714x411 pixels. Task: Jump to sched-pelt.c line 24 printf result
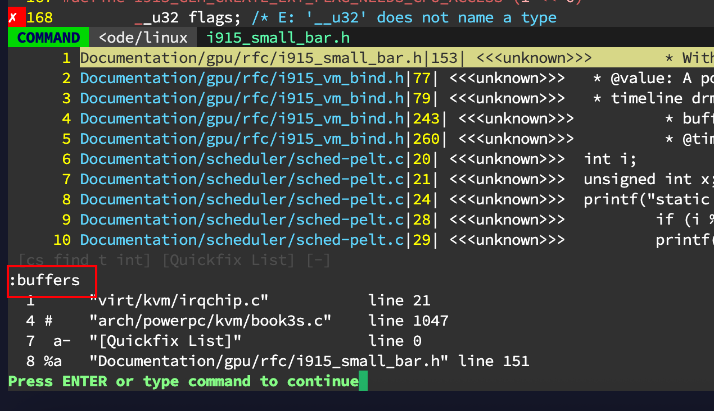(x=242, y=199)
